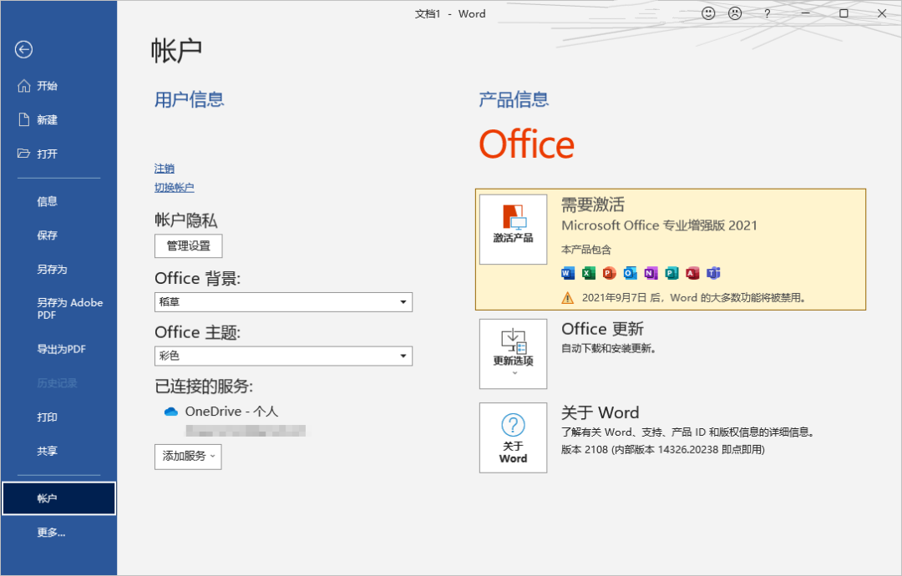Click the OneDrive cloud icon
902x576 pixels.
[x=171, y=412]
